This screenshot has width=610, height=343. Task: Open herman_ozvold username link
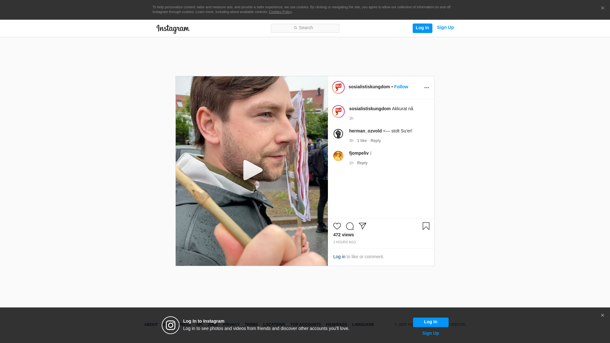[365, 131]
